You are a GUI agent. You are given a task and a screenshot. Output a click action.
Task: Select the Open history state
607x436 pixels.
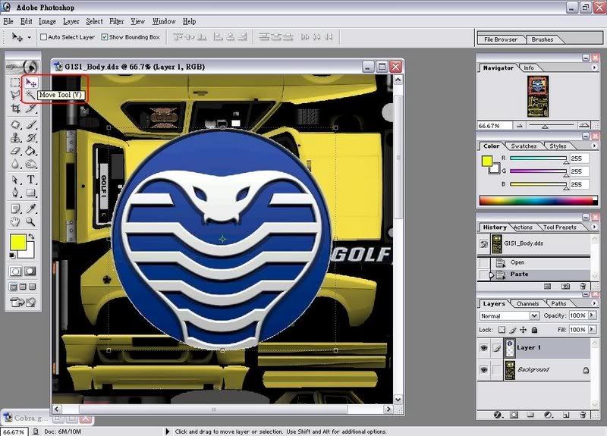click(x=533, y=262)
